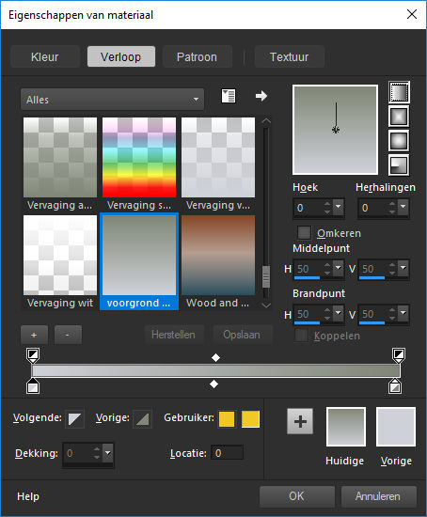Click the Herhalingen spinner arrows

(392, 208)
